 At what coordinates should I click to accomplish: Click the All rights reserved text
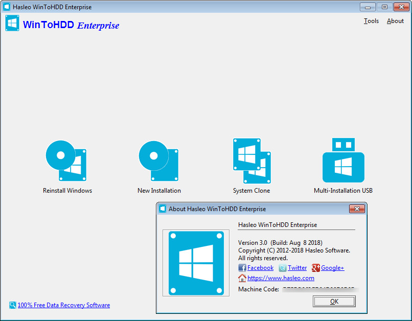263,258
